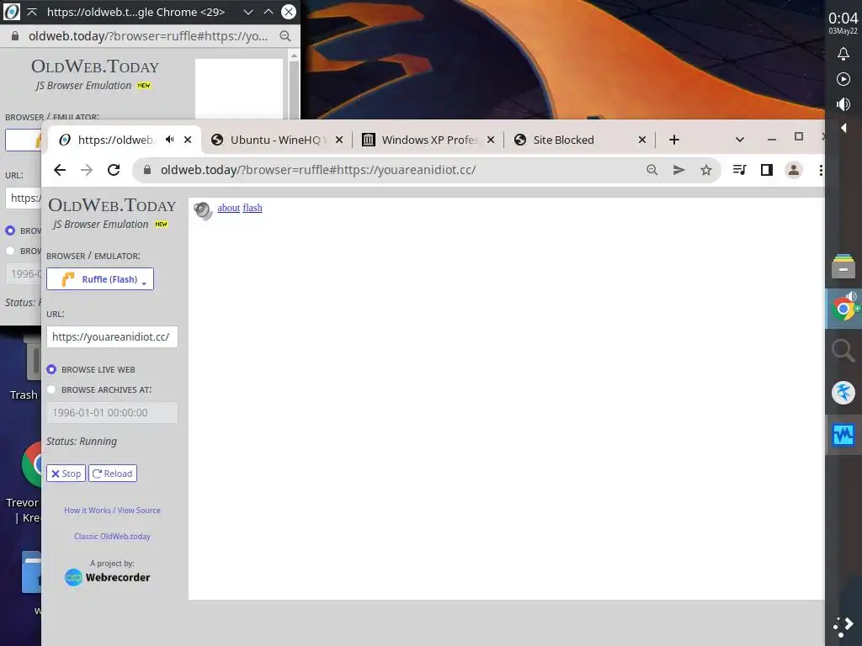Open the notifications bell in side panel
Screen dimensions: 862x646
[x=843, y=54]
